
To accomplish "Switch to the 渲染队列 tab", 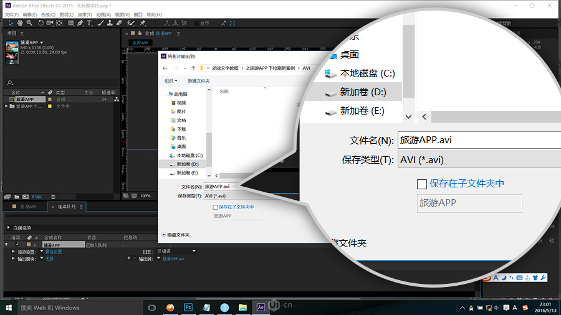I will point(66,206).
